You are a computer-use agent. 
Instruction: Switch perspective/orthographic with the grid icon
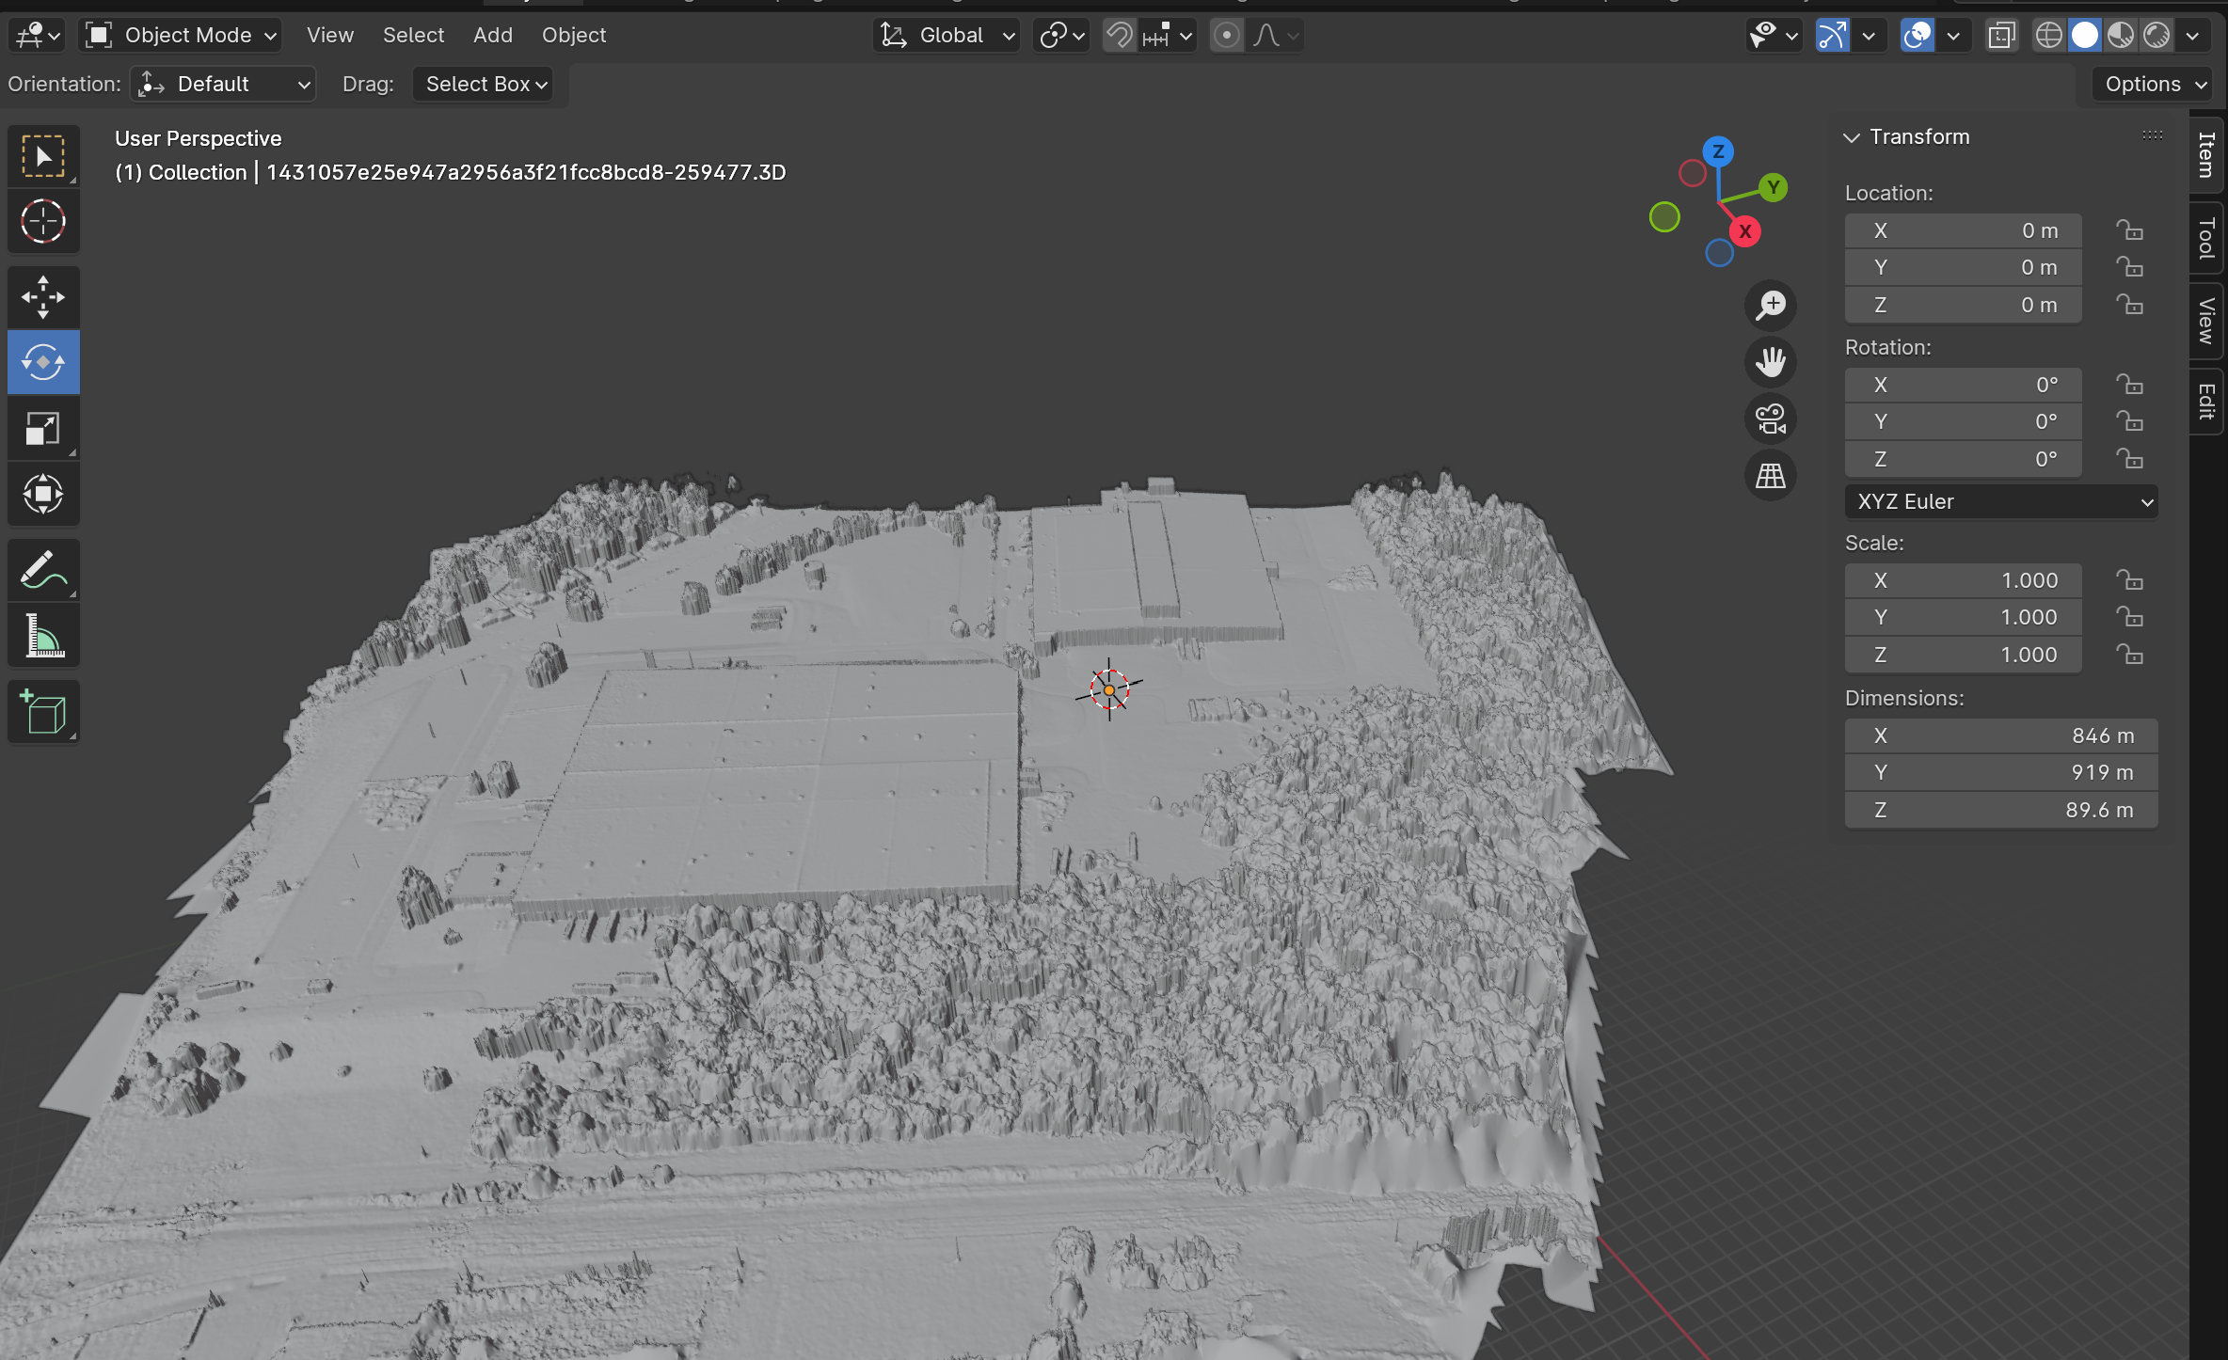click(1771, 476)
